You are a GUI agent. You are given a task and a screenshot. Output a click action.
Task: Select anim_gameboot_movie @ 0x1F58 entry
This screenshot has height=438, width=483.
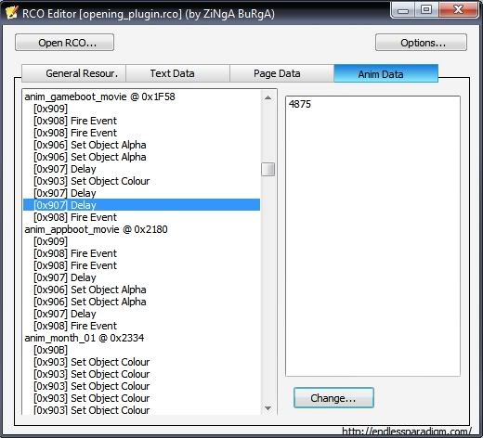tap(99, 97)
